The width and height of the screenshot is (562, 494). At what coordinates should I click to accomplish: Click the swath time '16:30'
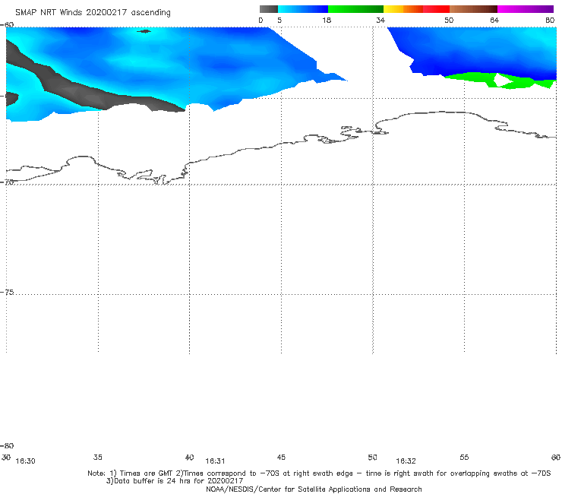tap(26, 461)
